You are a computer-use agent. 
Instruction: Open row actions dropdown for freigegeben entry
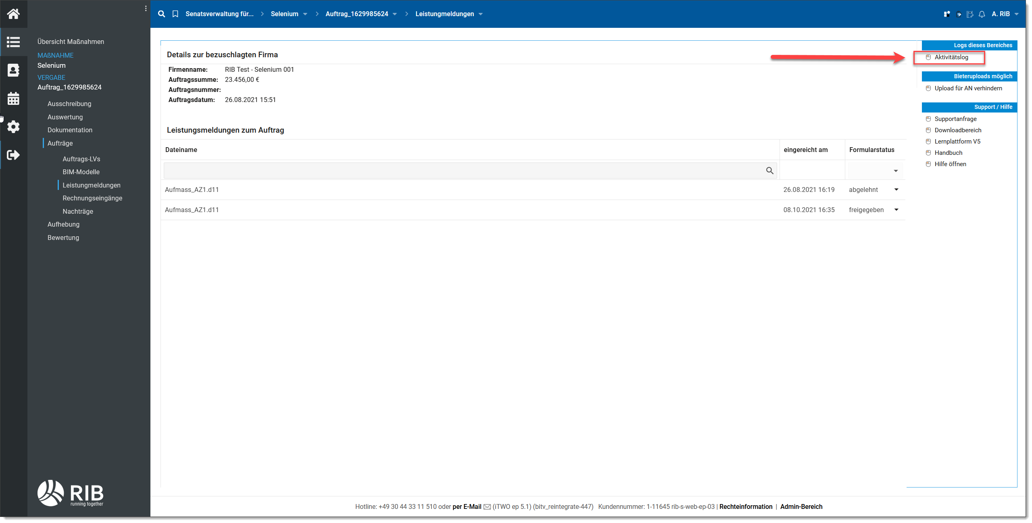896,210
